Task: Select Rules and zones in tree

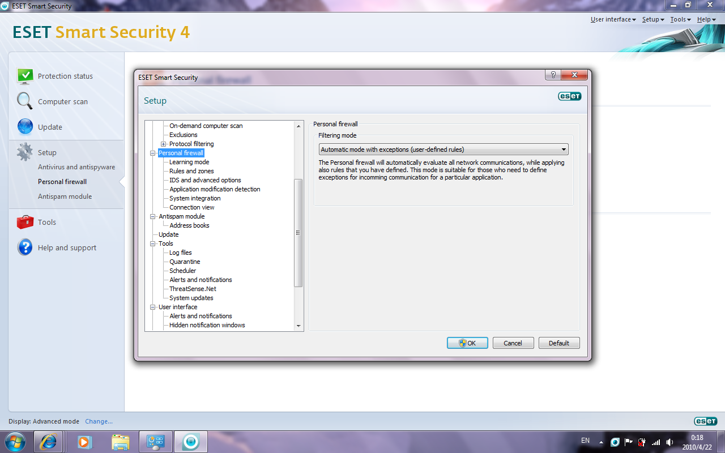Action: [191, 171]
